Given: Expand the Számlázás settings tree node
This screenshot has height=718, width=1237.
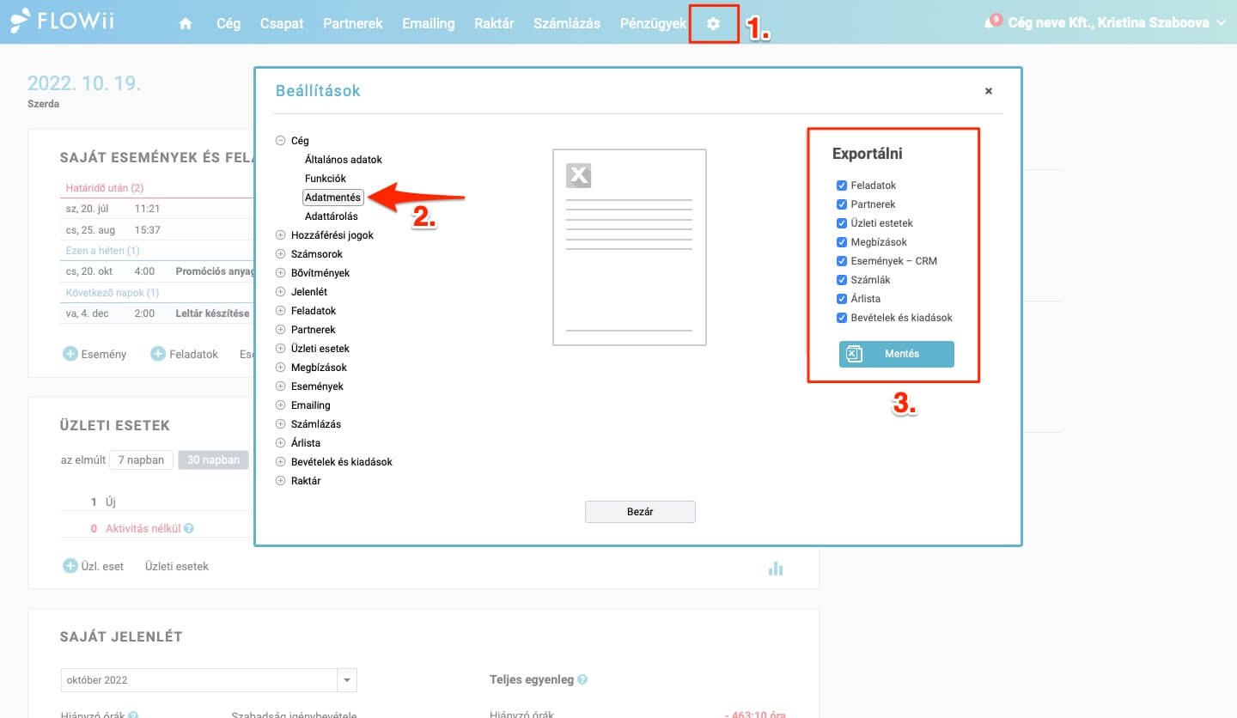Looking at the screenshot, I should 280,424.
